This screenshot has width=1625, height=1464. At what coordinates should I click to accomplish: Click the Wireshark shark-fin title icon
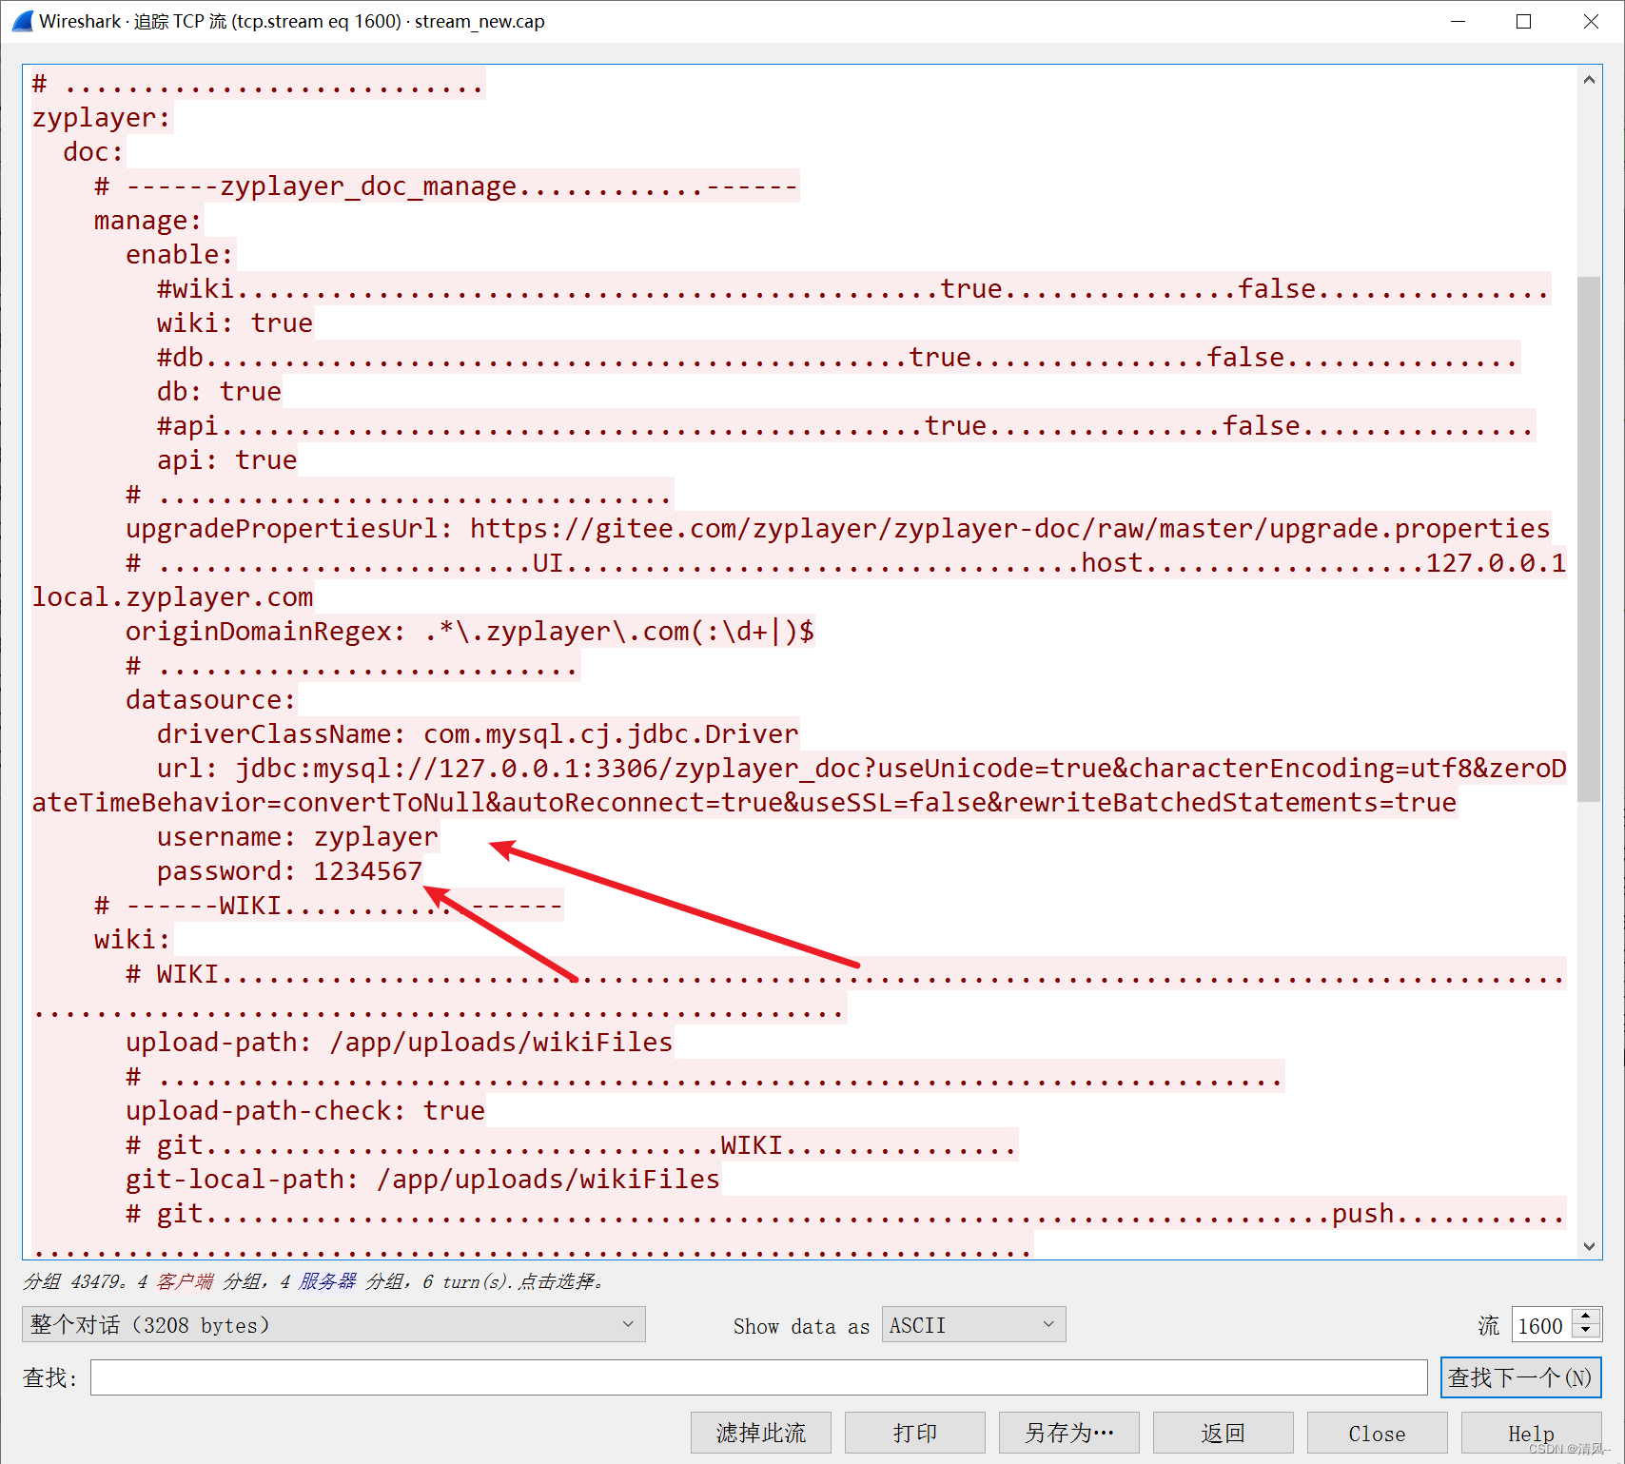pyautogui.click(x=22, y=21)
